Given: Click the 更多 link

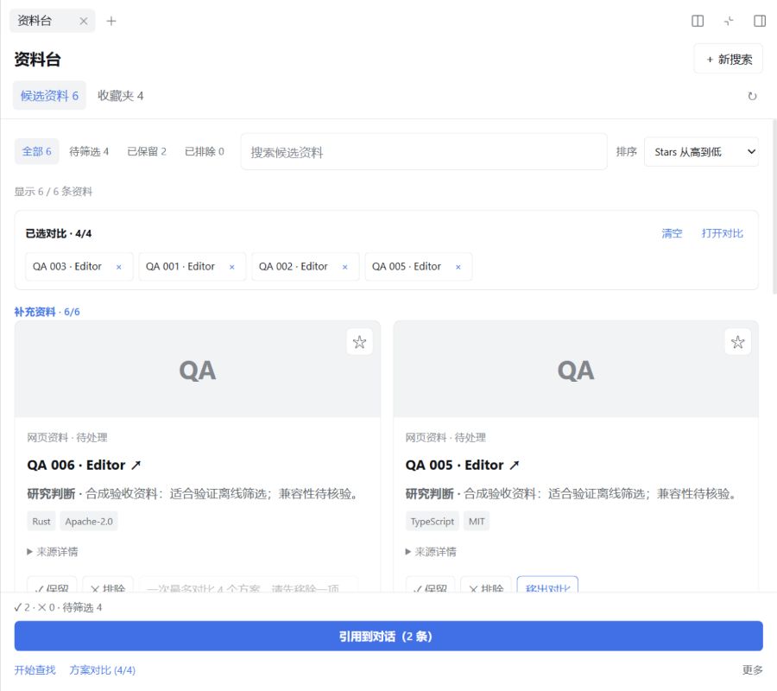Looking at the screenshot, I should pyautogui.click(x=752, y=670).
